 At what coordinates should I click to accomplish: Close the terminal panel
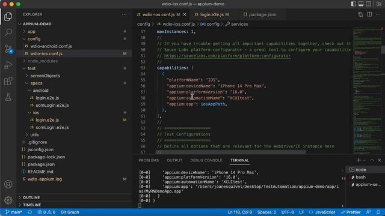[380, 160]
